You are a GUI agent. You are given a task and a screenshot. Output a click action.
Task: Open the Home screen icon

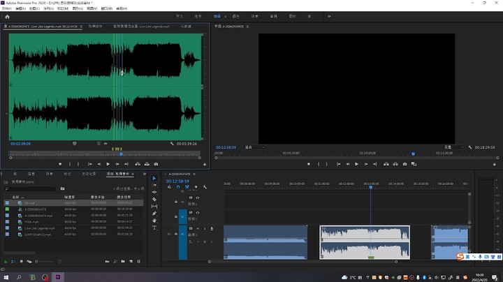point(7,17)
